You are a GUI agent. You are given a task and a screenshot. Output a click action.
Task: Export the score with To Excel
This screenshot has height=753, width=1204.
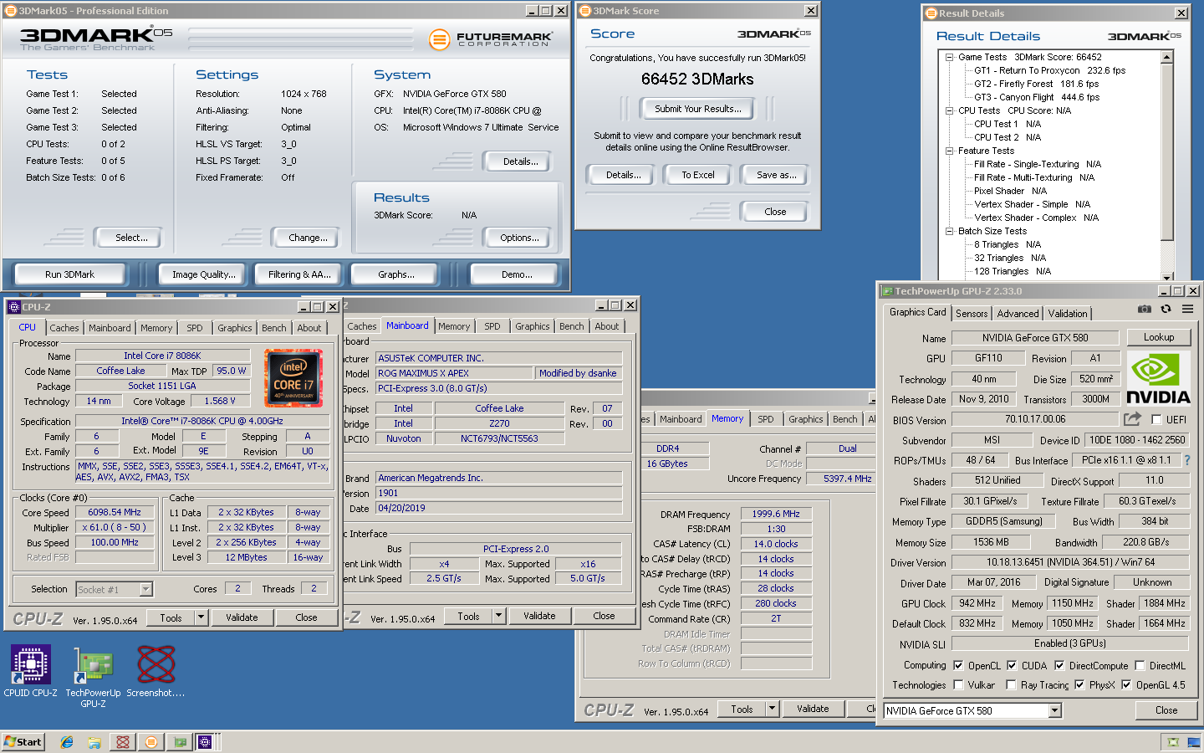(x=697, y=175)
